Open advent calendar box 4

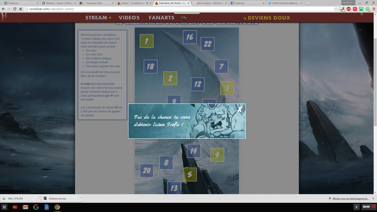(x=217, y=155)
